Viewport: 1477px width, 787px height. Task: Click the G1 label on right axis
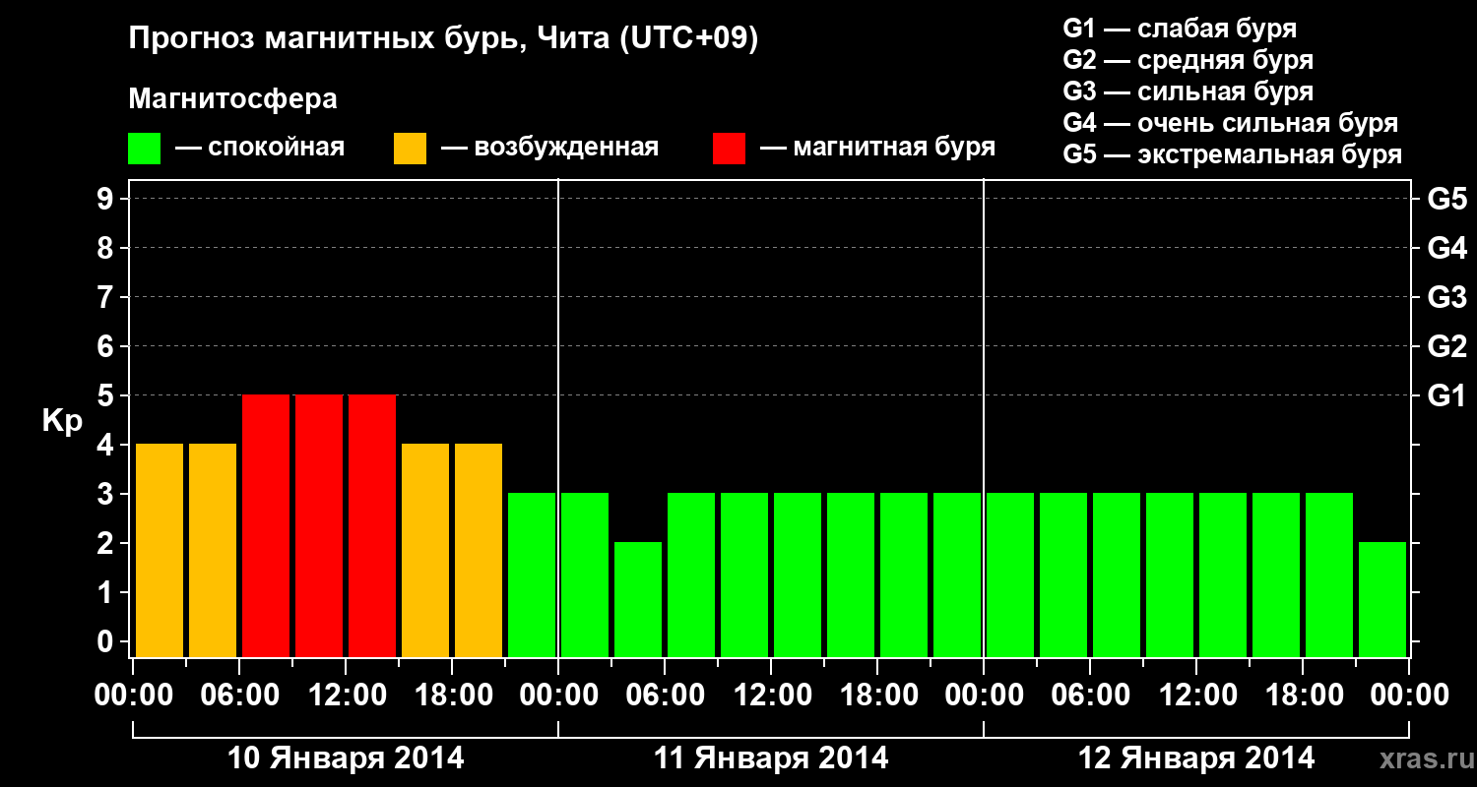[1446, 396]
